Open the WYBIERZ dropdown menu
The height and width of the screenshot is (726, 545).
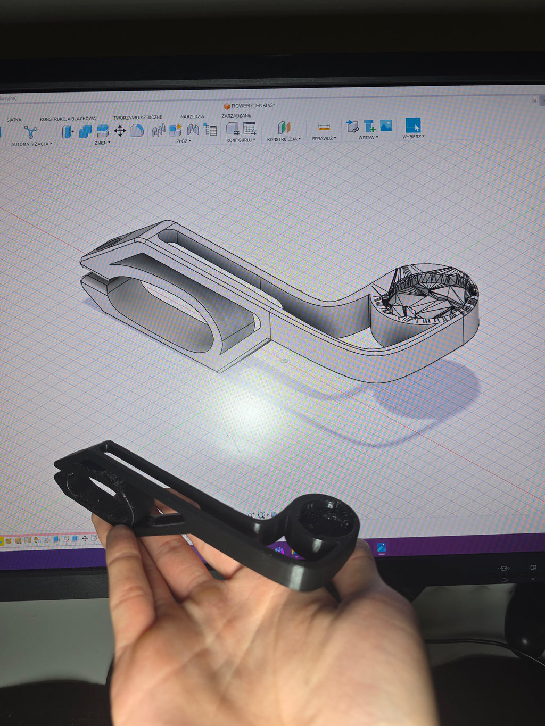pyautogui.click(x=413, y=137)
